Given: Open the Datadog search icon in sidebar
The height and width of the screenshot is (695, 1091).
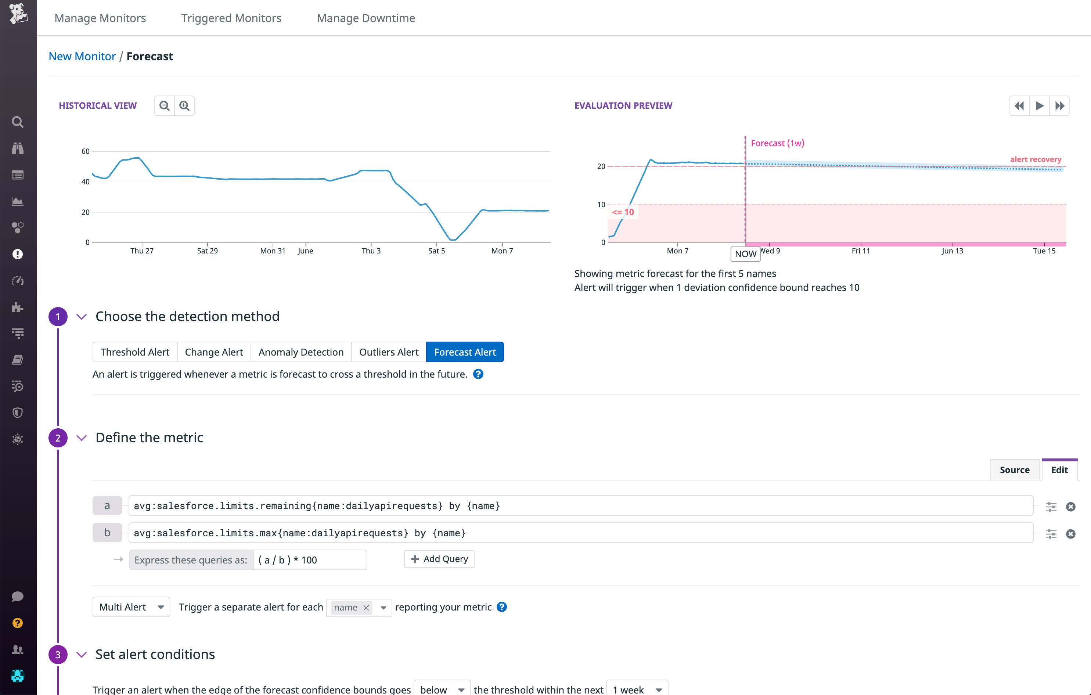Looking at the screenshot, I should (x=17, y=122).
